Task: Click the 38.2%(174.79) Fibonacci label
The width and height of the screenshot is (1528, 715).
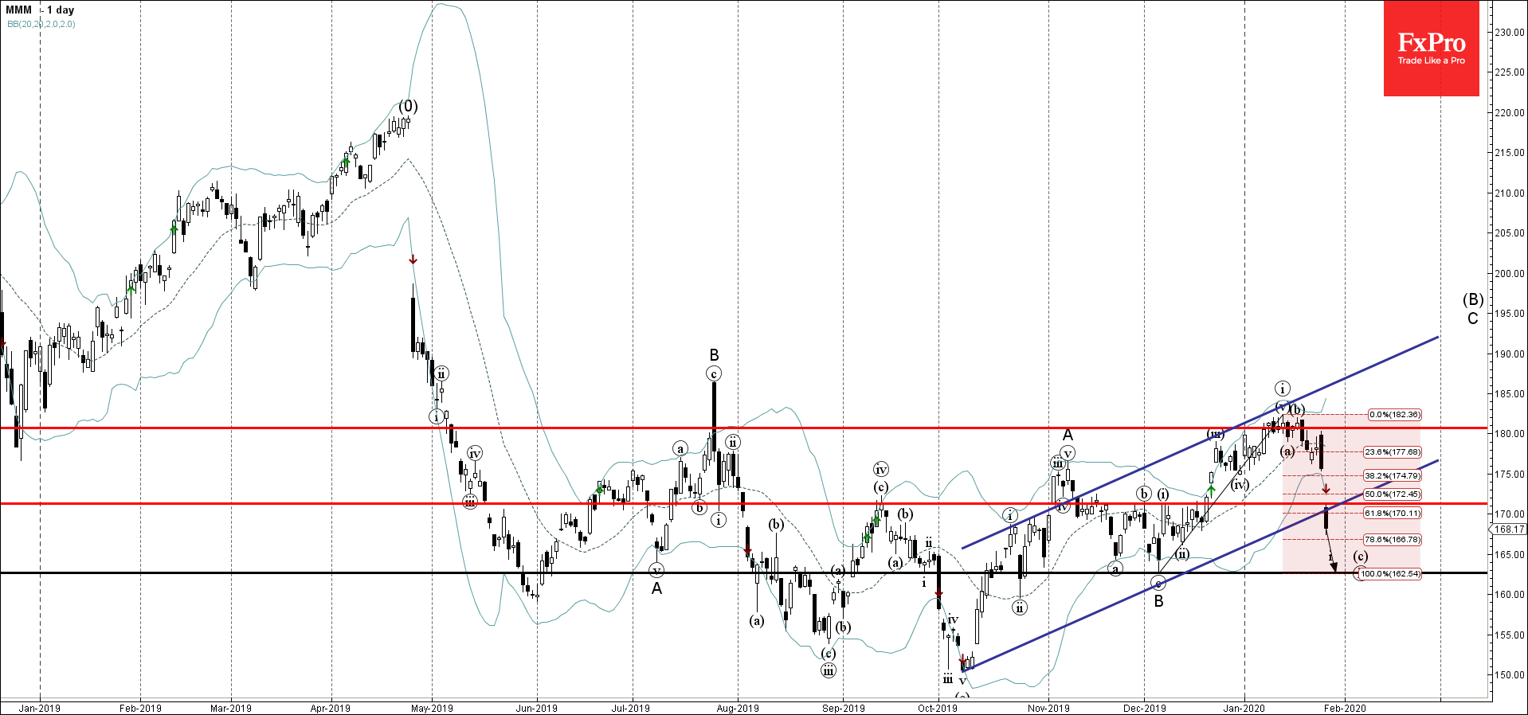Action: click(x=1392, y=475)
